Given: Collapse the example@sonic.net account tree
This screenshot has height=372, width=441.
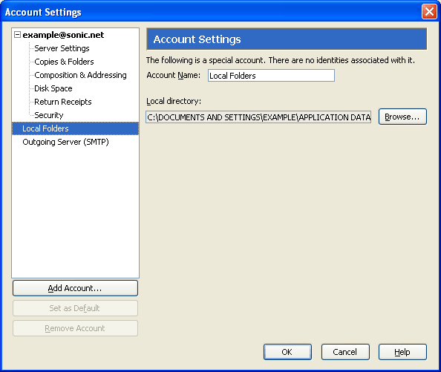Looking at the screenshot, I should pos(17,35).
